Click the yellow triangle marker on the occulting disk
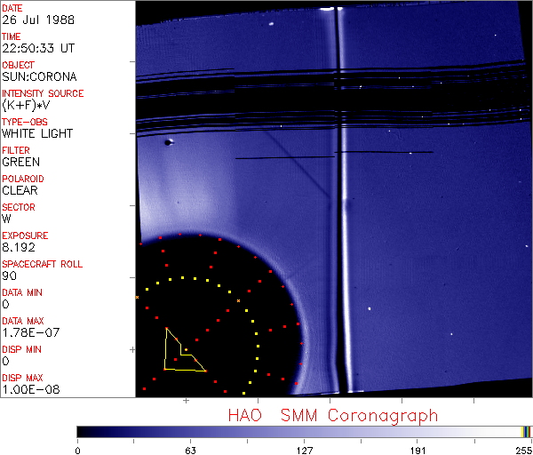This screenshot has width=533, height=455. point(180,354)
